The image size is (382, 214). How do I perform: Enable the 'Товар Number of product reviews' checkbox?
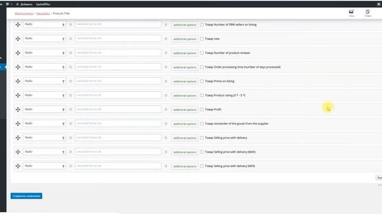(x=202, y=53)
